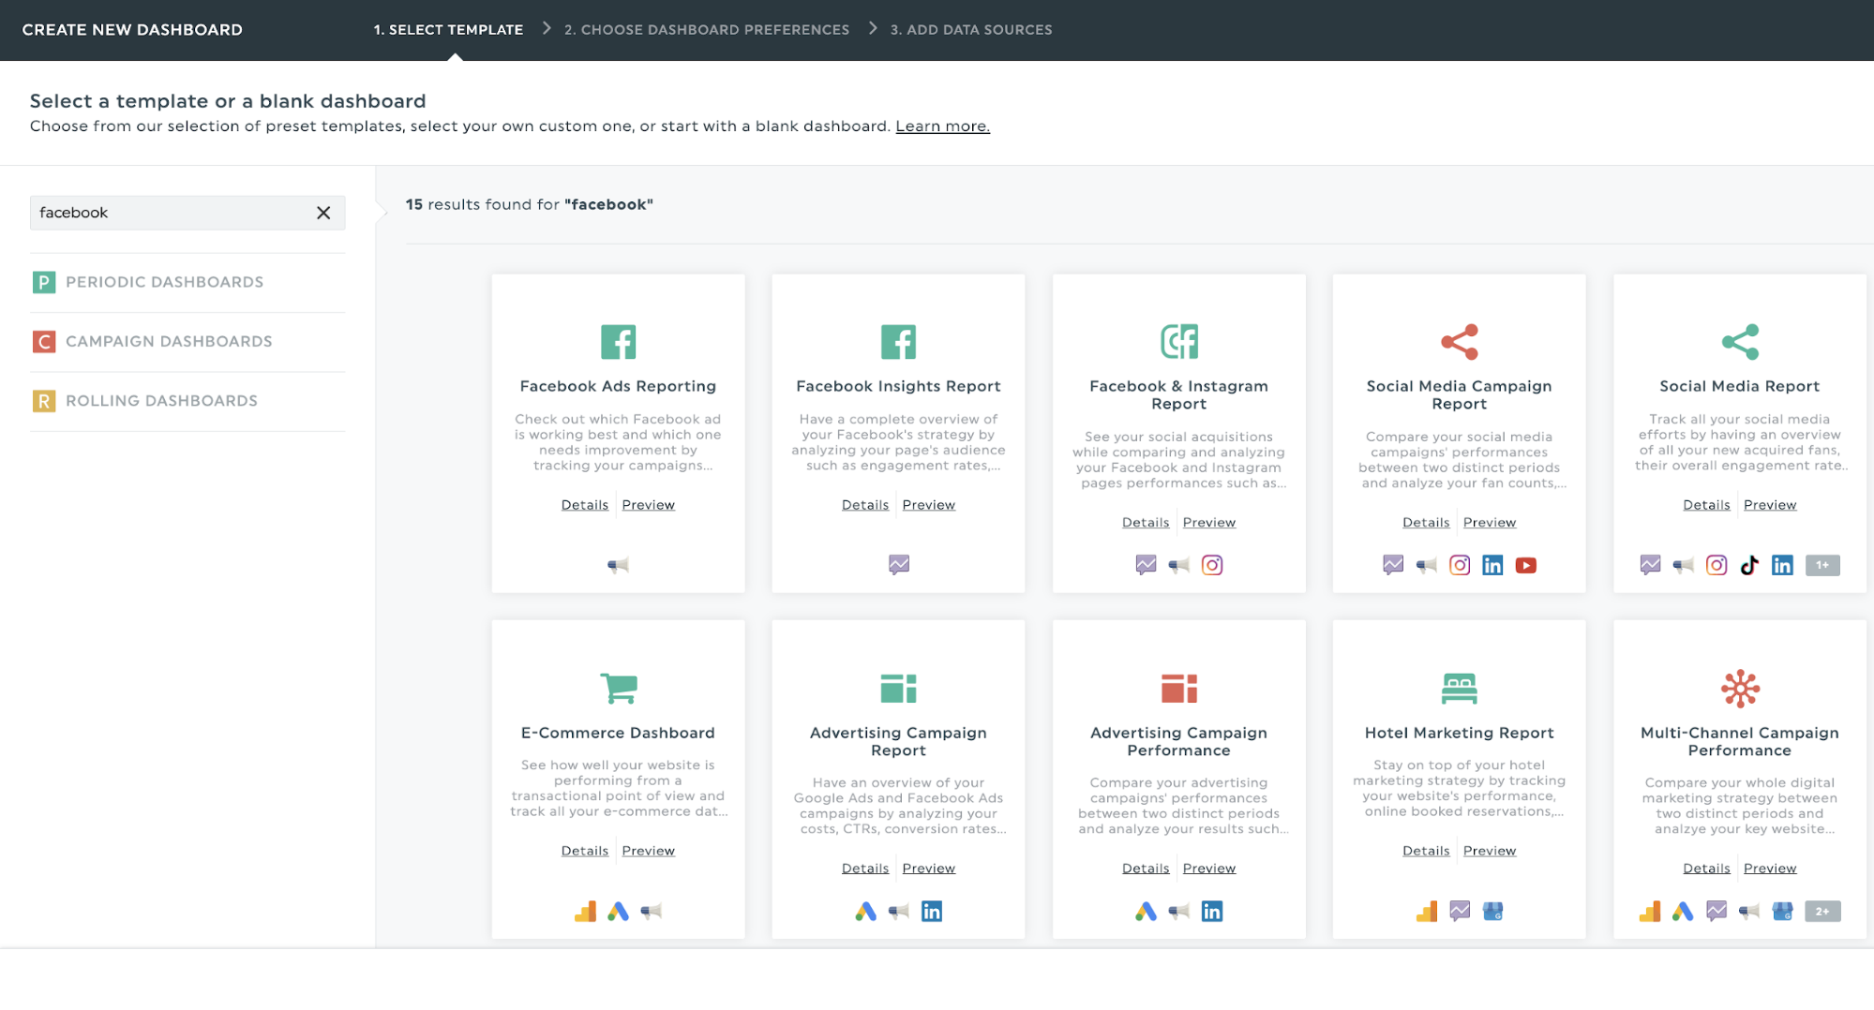Open Details for E-Commerce Dashboard

pyautogui.click(x=585, y=851)
